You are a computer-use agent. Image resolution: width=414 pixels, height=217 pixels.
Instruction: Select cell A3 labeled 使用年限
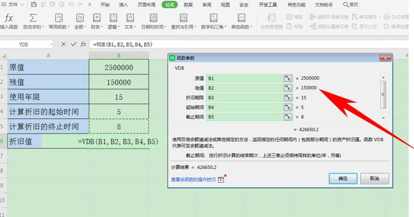pos(49,97)
